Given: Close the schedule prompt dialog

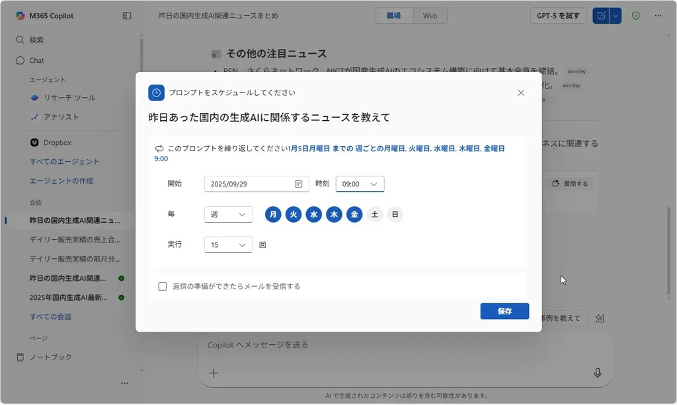Looking at the screenshot, I should (x=521, y=93).
